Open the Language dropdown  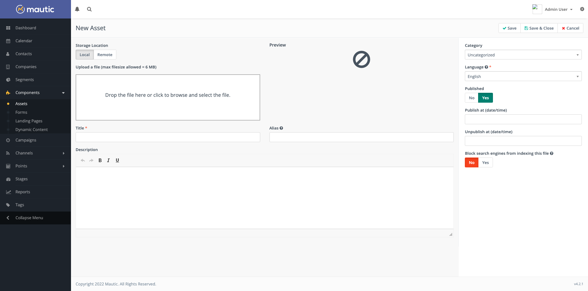pos(523,76)
